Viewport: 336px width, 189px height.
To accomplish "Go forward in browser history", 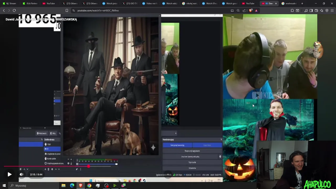I will pyautogui.click(x=9, y=10).
